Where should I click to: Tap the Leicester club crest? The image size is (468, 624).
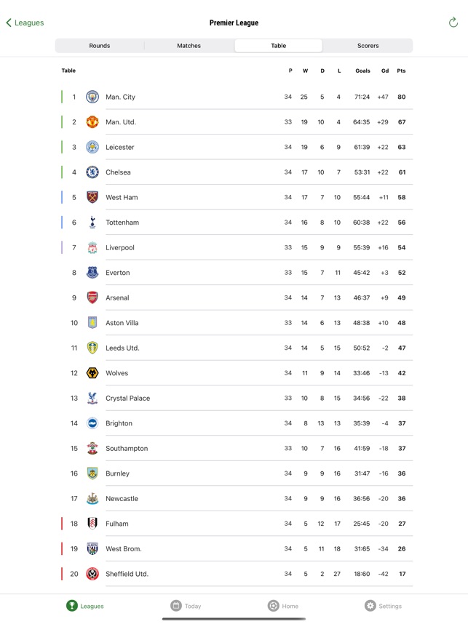pyautogui.click(x=92, y=147)
